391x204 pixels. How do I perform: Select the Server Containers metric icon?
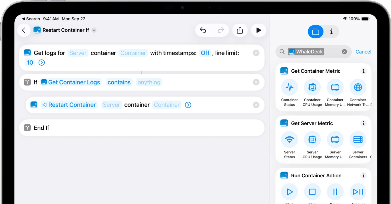point(358,139)
